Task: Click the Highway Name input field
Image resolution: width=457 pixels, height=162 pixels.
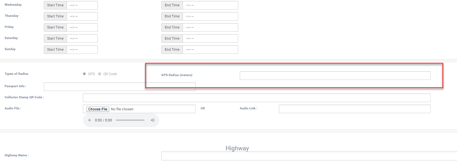Action: [309, 156]
